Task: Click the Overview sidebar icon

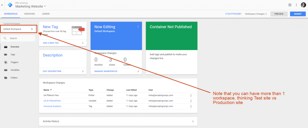Action: pos(6,47)
